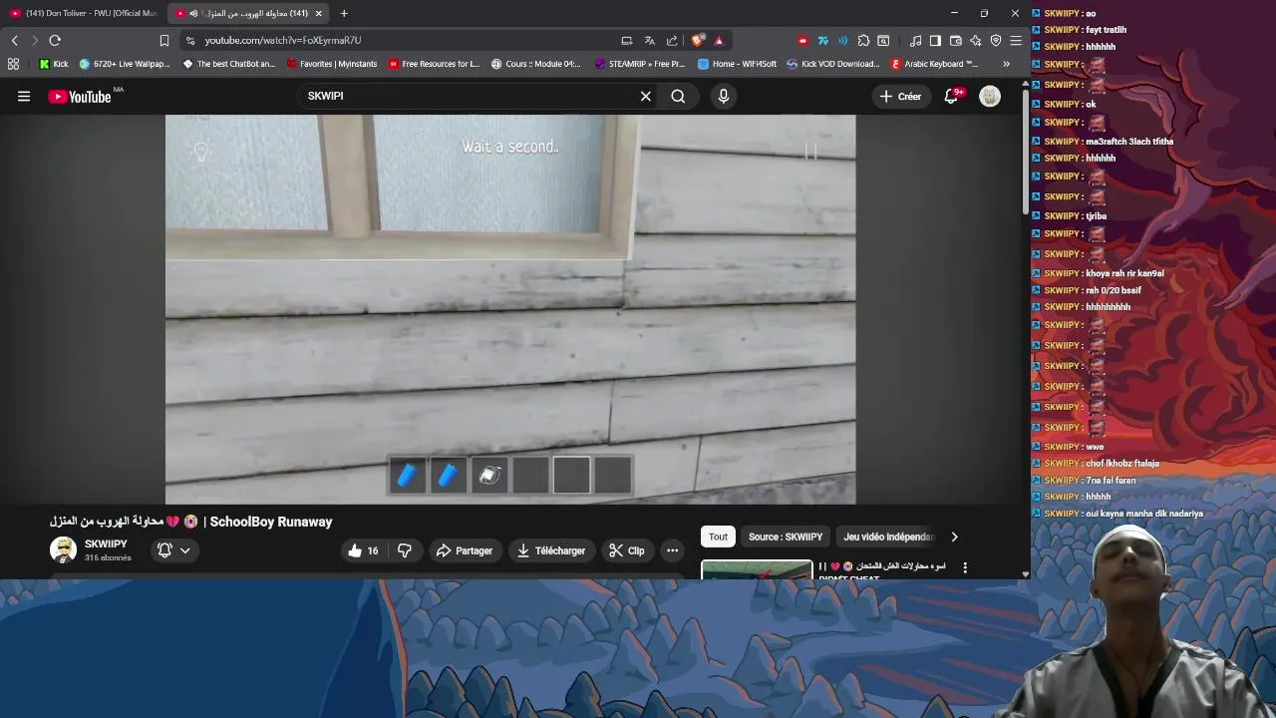
Task: Open the SKWIIPY channel name link
Action: (106, 544)
